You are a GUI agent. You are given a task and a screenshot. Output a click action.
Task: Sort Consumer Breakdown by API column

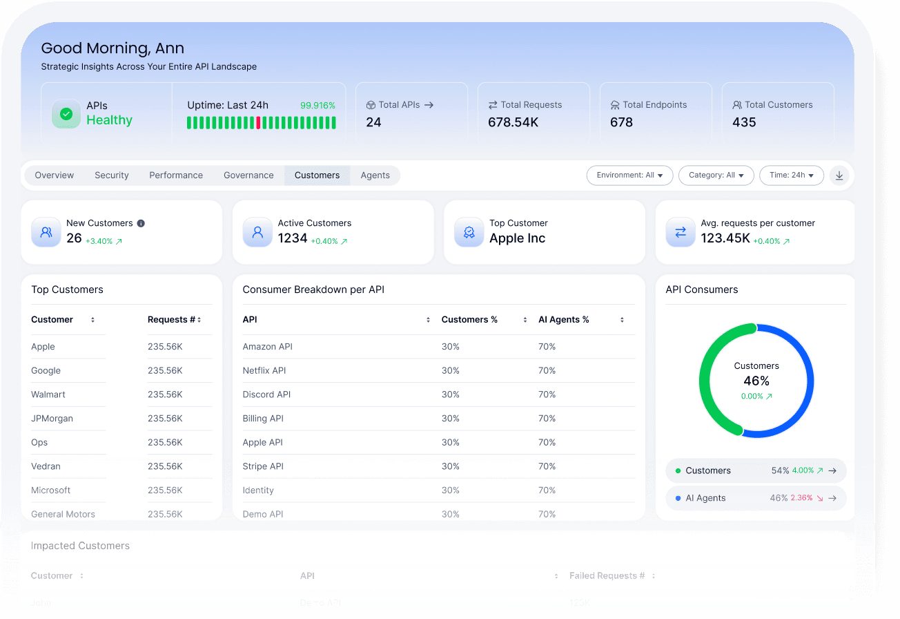(428, 320)
